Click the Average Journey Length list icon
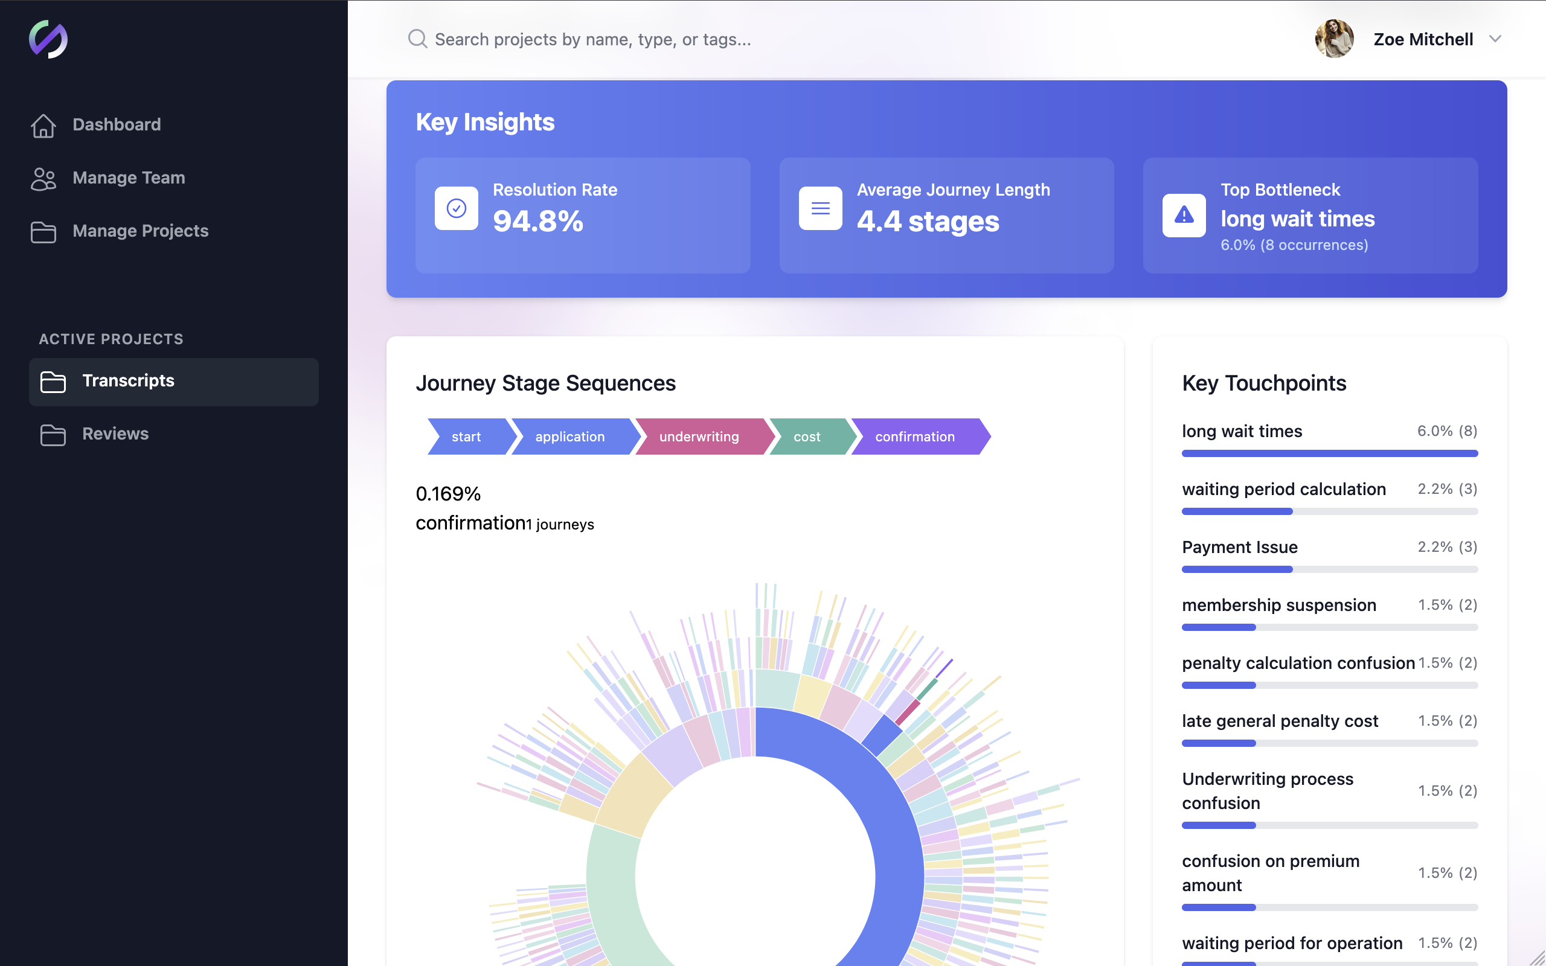Image resolution: width=1546 pixels, height=966 pixels. click(820, 208)
